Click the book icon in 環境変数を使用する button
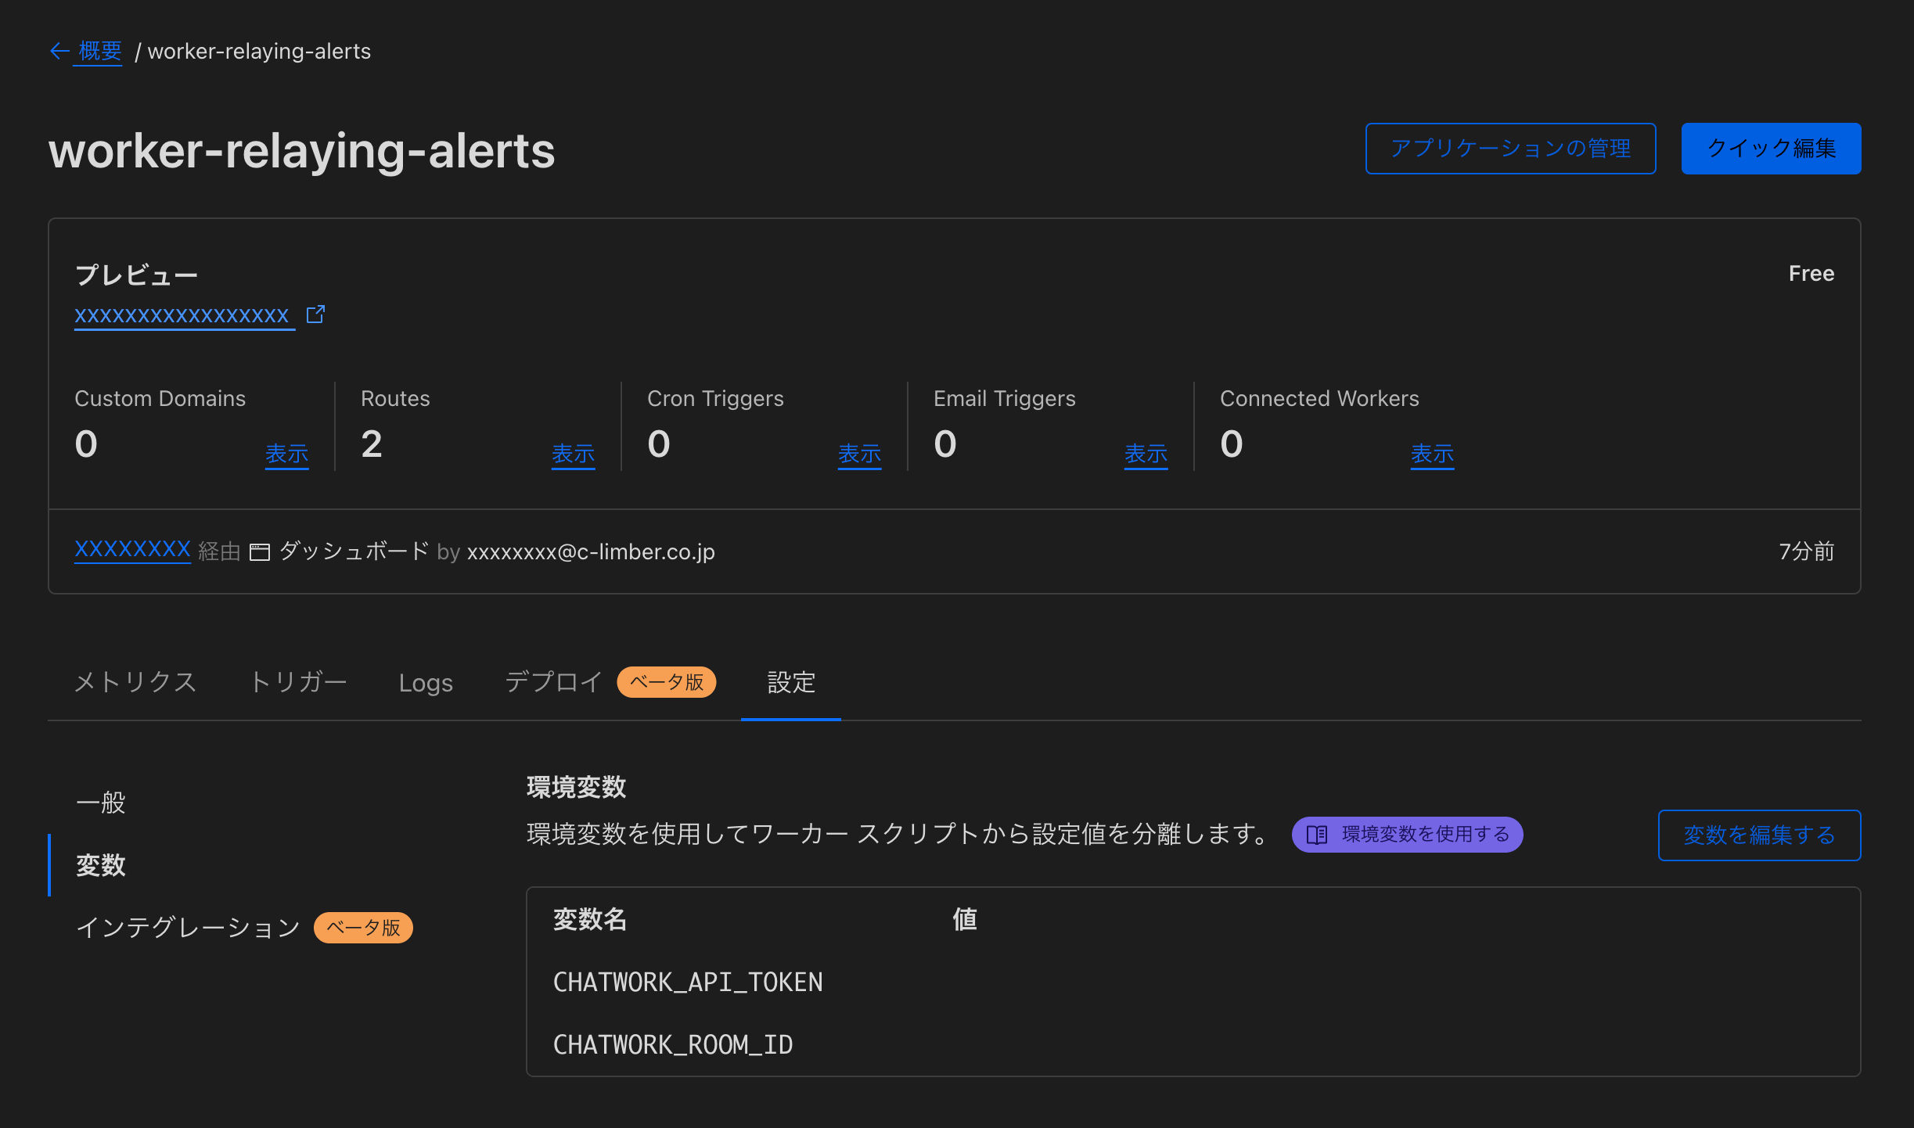Screen dimensions: 1914x1128 coord(1319,835)
